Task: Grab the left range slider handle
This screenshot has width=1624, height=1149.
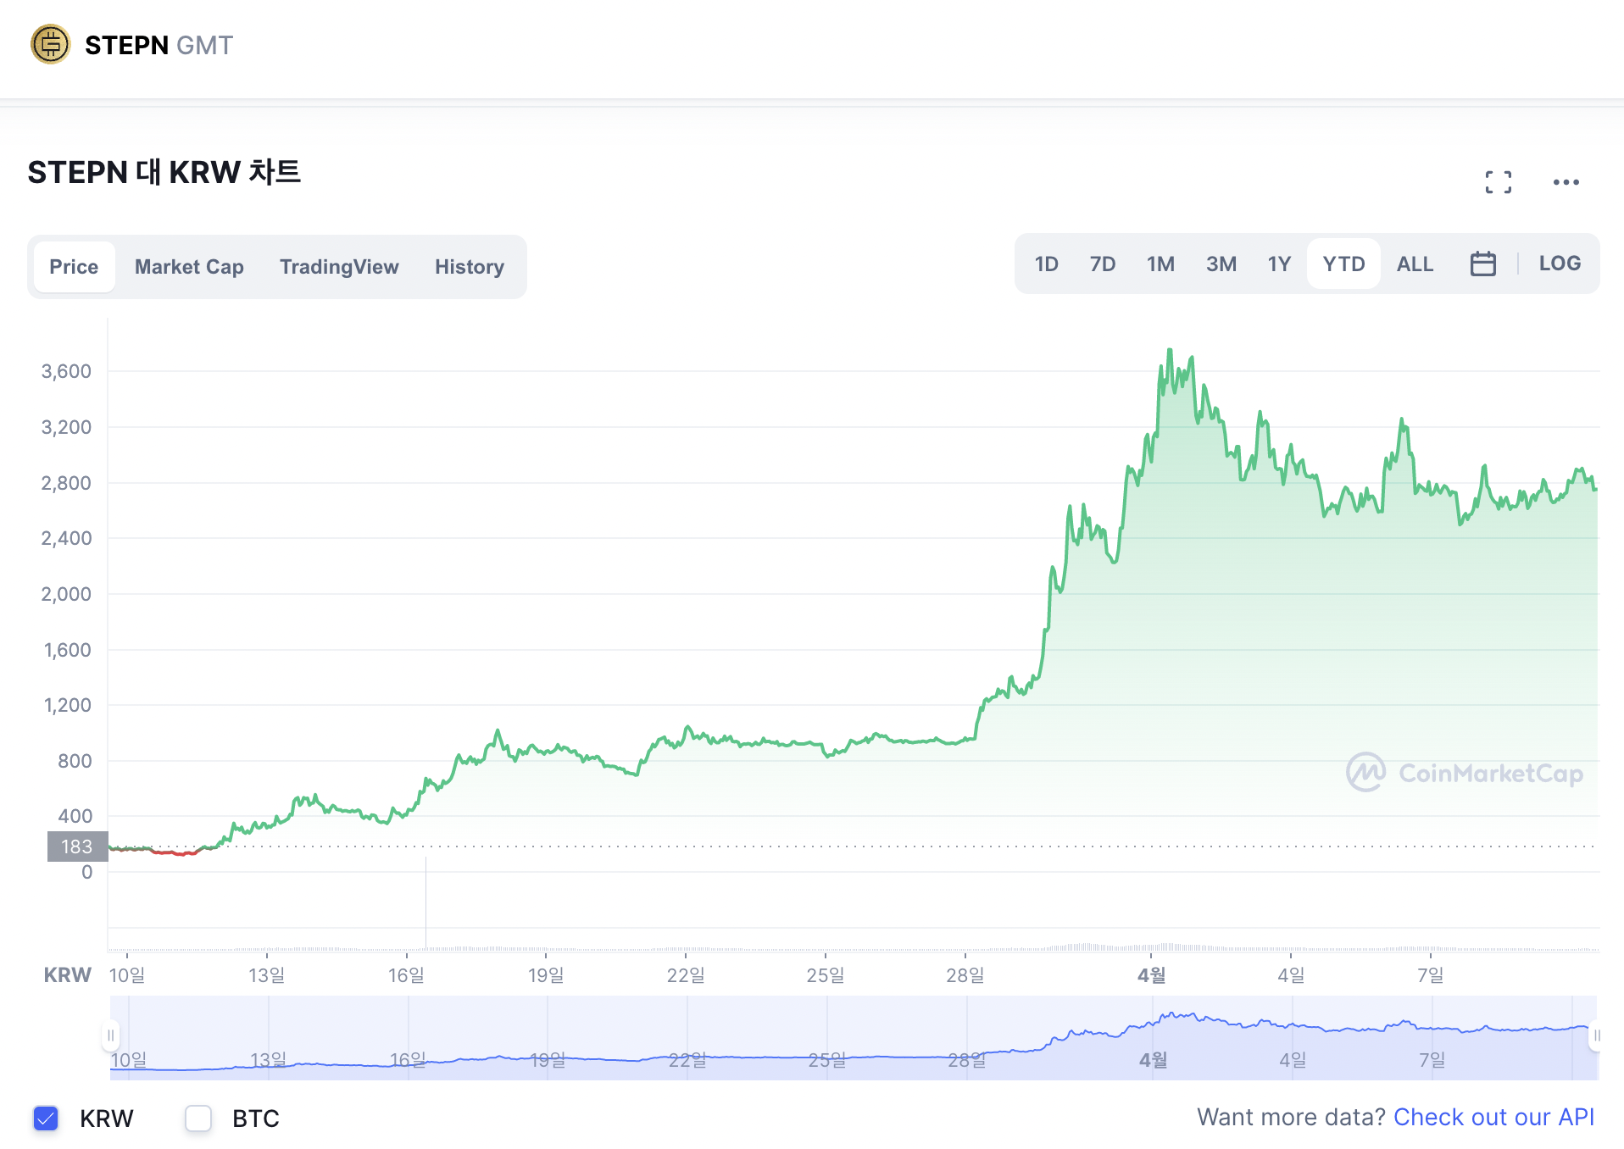Action: [x=110, y=1035]
